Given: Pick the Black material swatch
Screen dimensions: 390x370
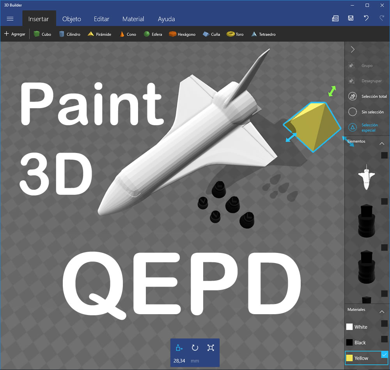Looking at the screenshot, I should tap(349, 342).
